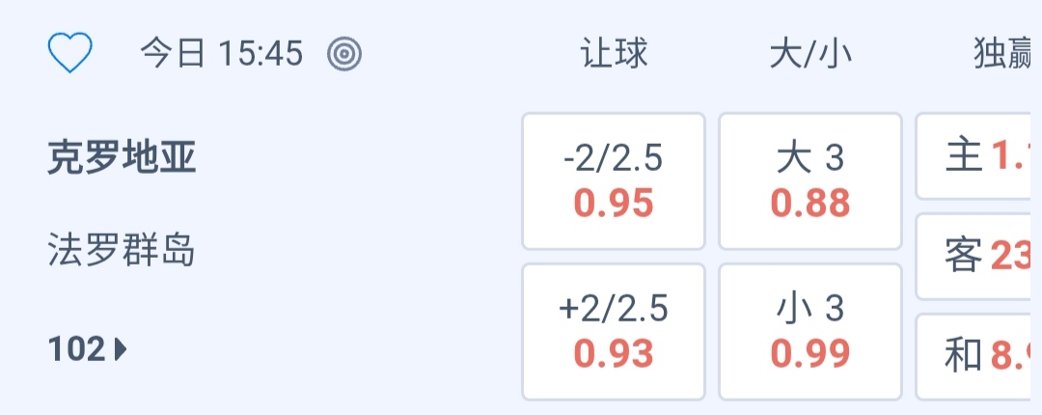The image size is (1042, 415).
Task: Click the red 0.99 odds value
Action: pyautogui.click(x=810, y=354)
